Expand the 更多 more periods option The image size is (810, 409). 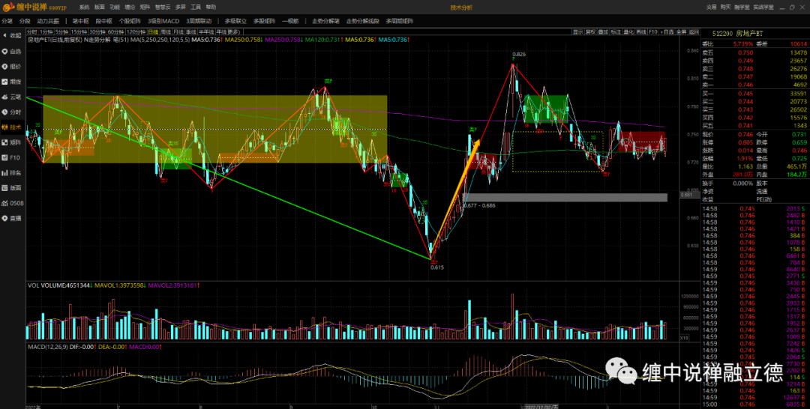coord(233,32)
